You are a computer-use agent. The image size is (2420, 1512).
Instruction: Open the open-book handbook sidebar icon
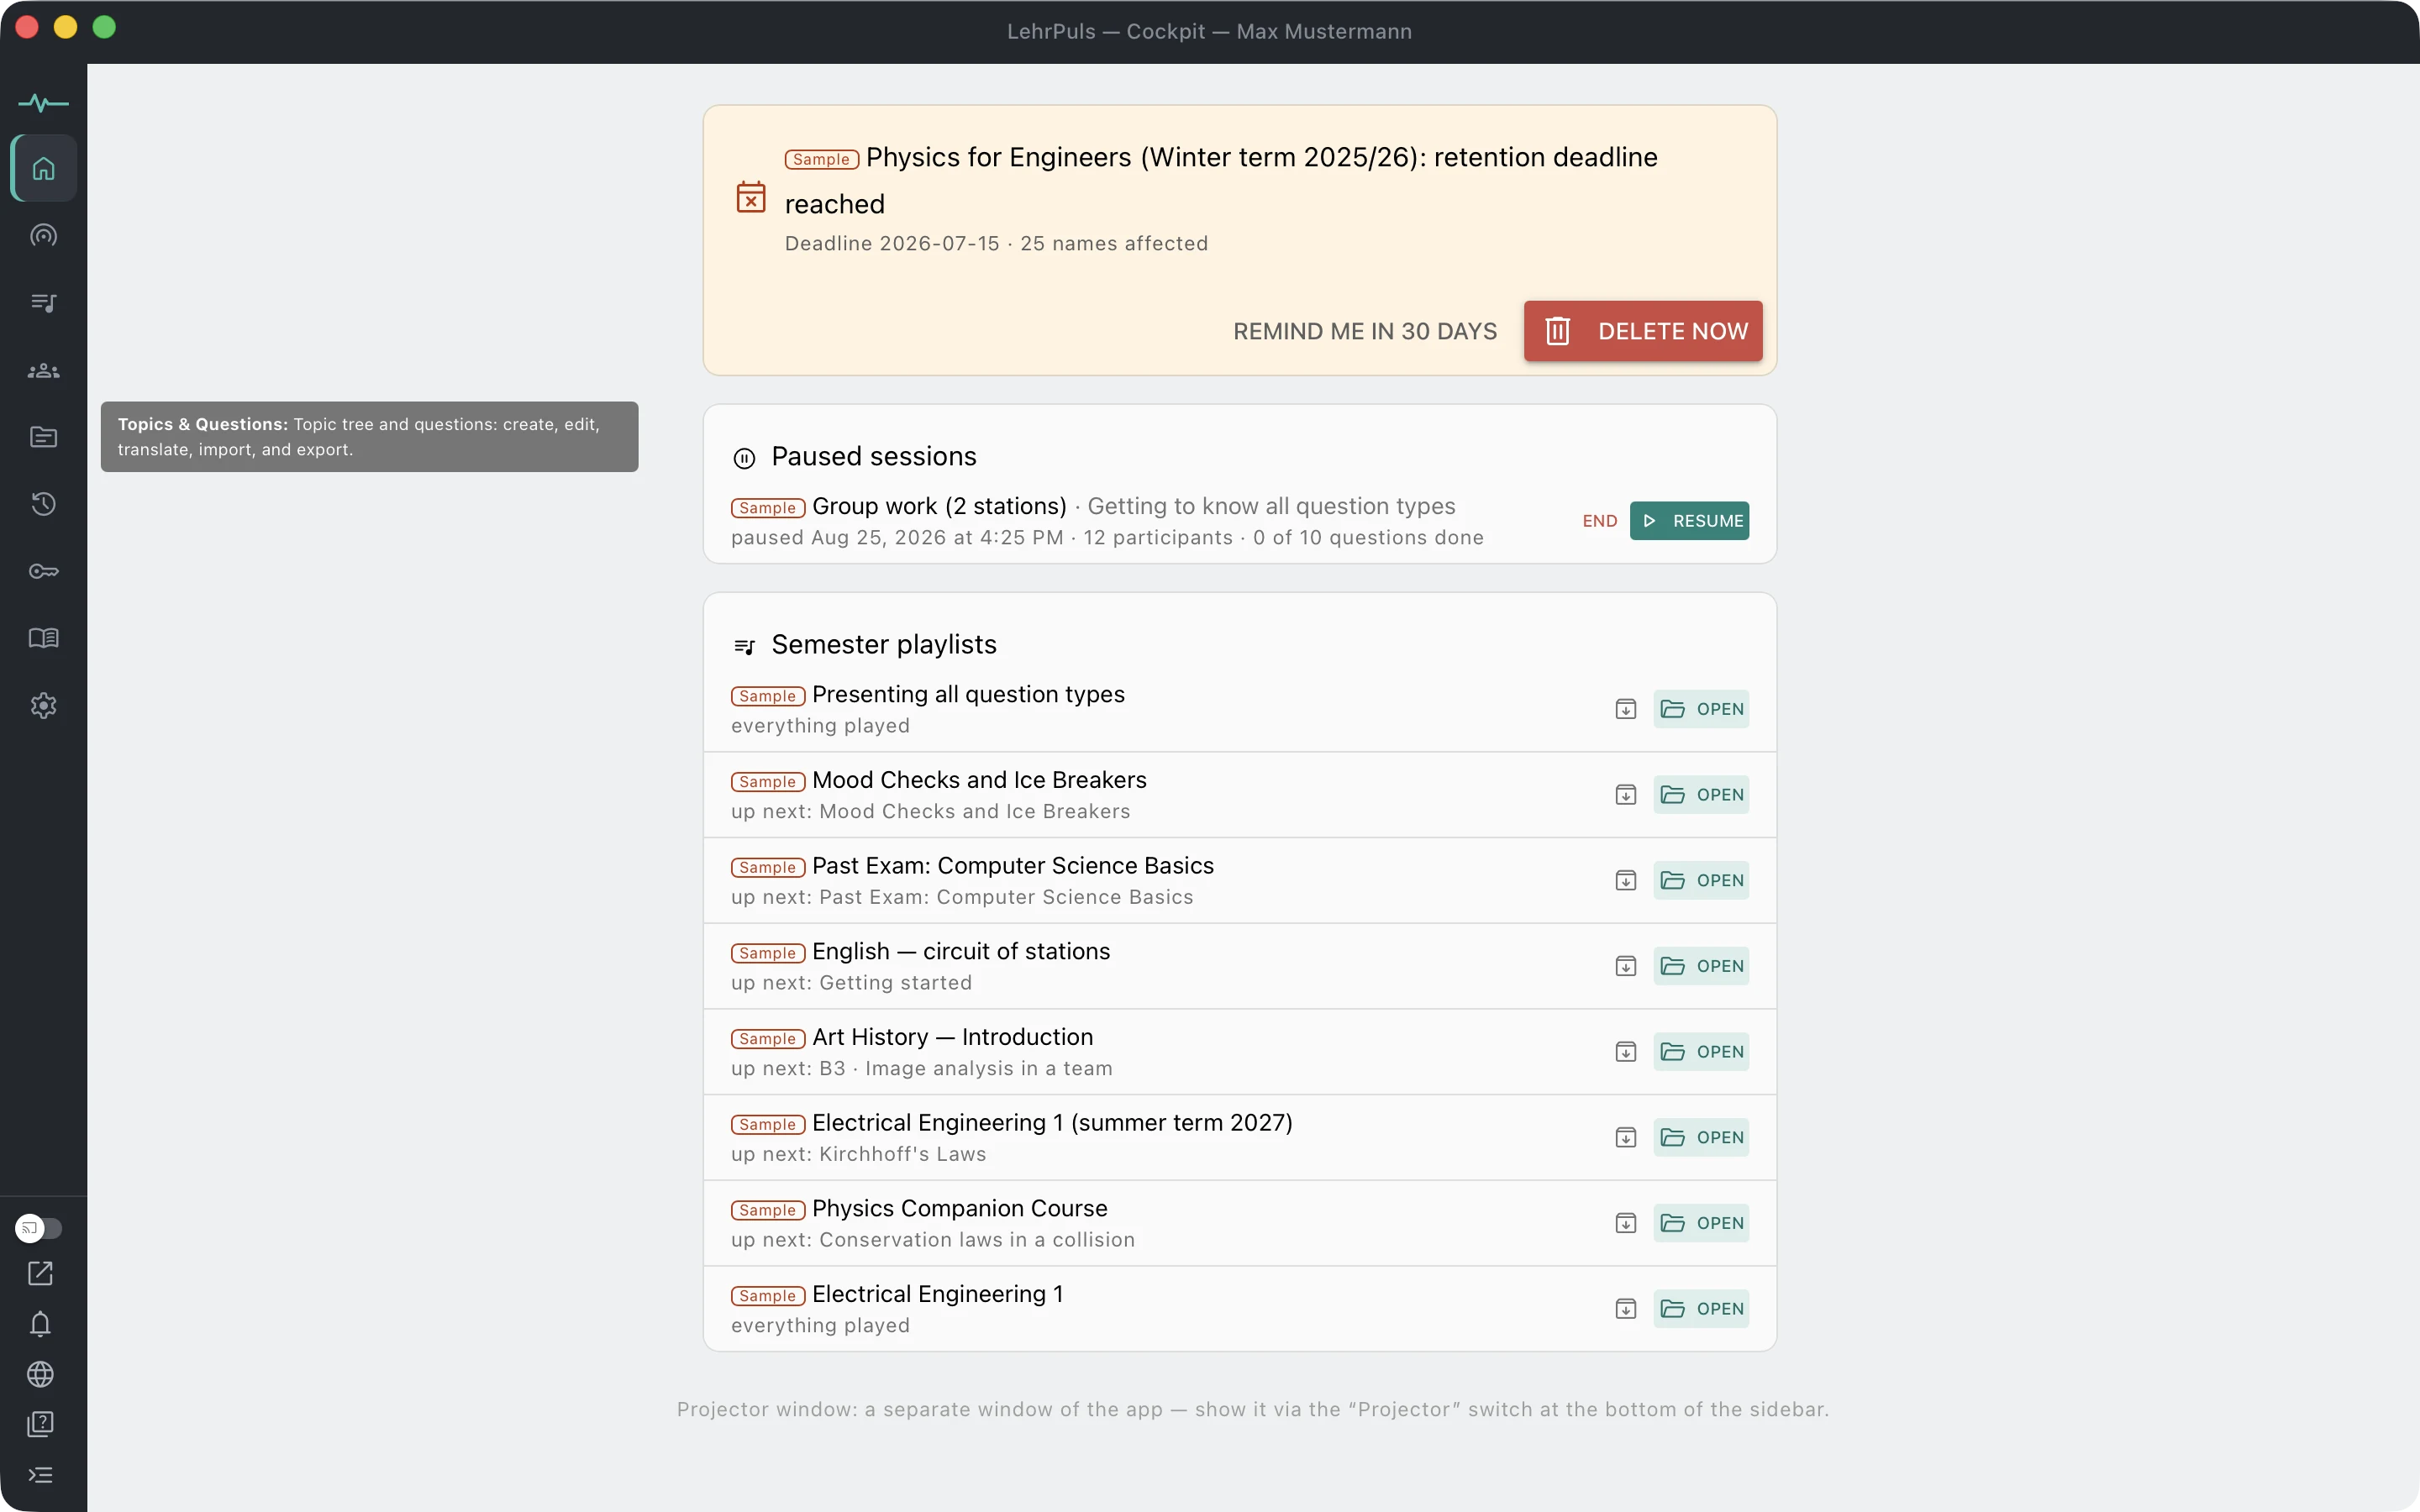43,638
